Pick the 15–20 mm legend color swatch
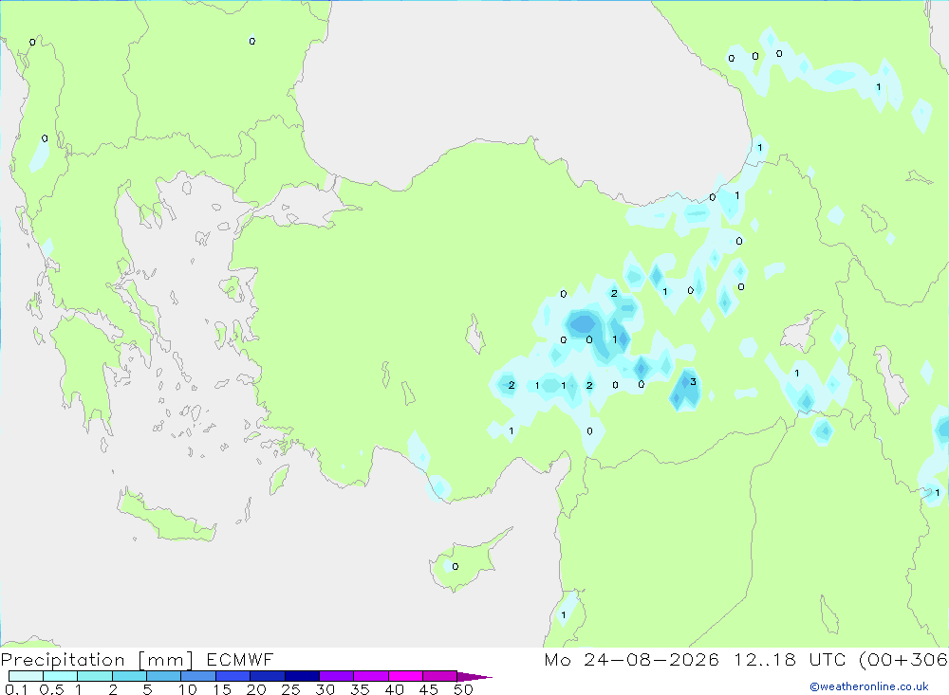Image resolution: width=949 pixels, height=695 pixels. (233, 676)
